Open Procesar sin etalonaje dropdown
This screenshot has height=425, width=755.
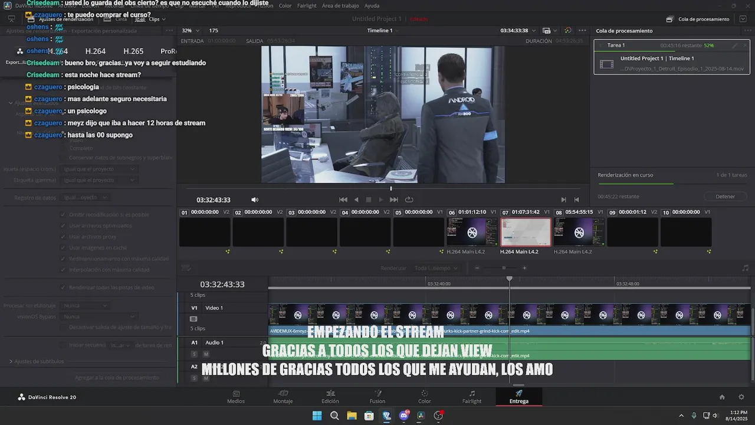(x=85, y=306)
